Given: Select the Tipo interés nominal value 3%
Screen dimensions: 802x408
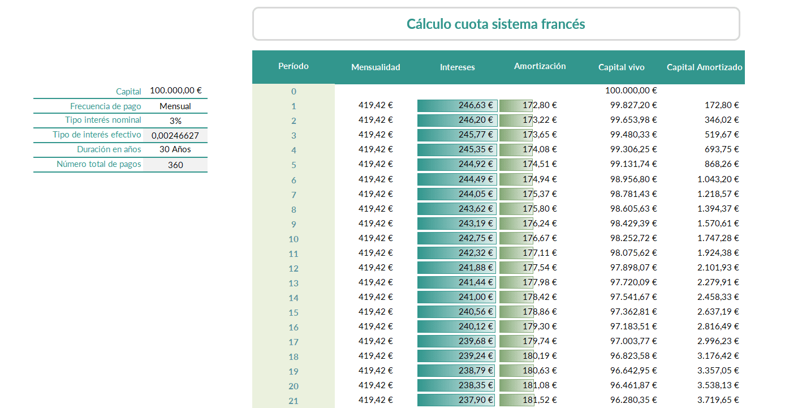Looking at the screenshot, I should 175,121.
